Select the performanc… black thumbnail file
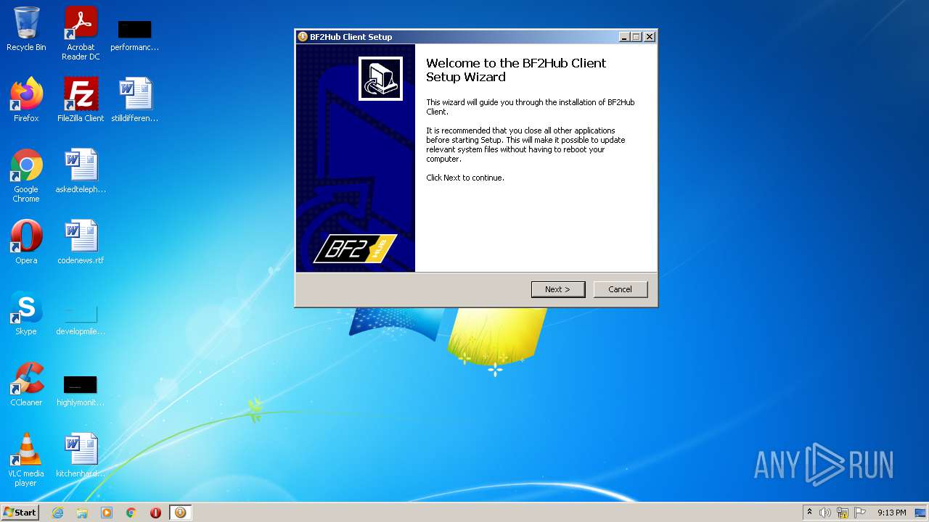Viewport: 929px width, 522px height. point(134,33)
